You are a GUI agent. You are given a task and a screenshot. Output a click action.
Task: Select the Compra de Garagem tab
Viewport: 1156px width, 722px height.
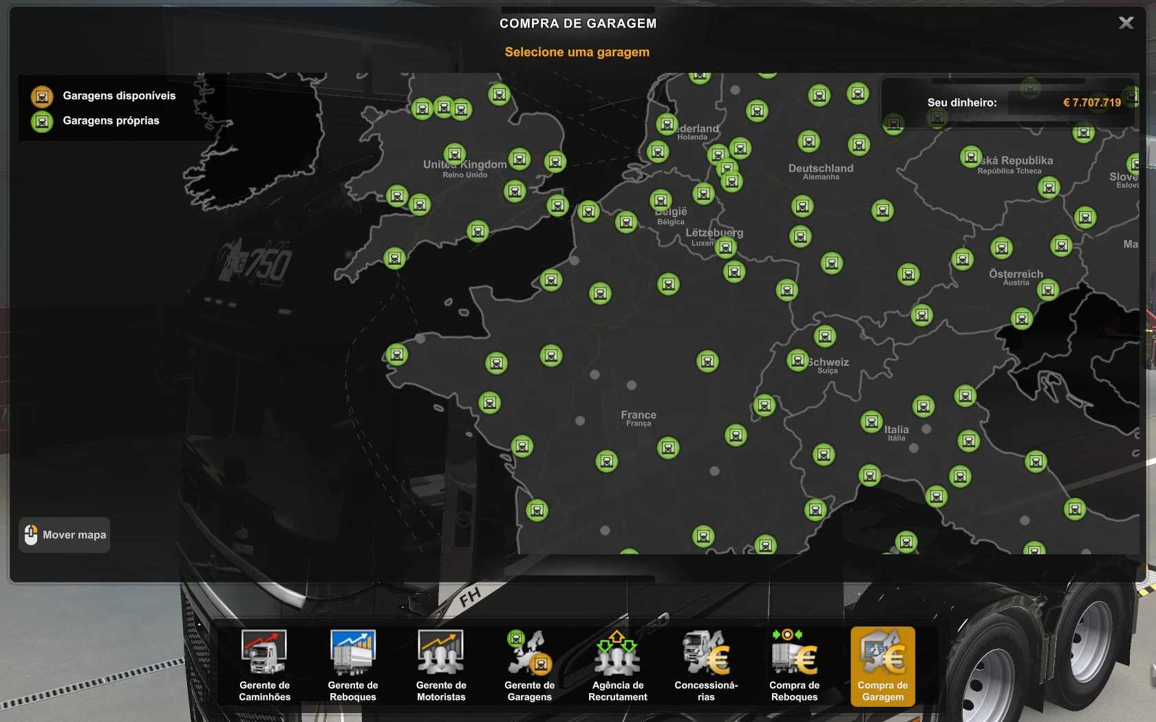(x=883, y=665)
